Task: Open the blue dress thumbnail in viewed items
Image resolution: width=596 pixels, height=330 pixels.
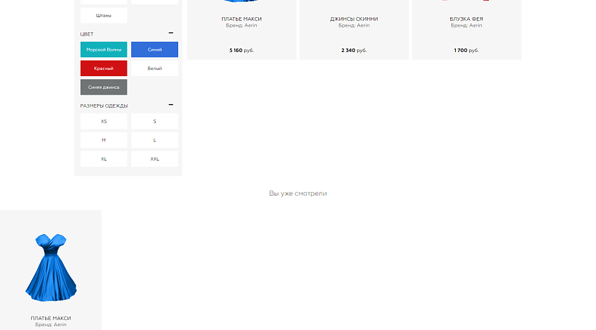Action: pyautogui.click(x=51, y=268)
